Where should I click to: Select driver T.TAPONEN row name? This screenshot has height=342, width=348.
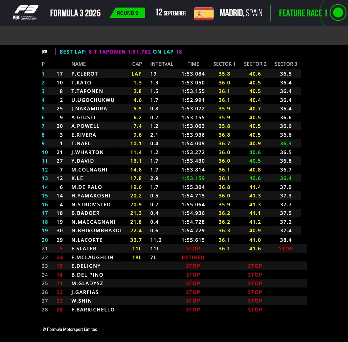87,91
